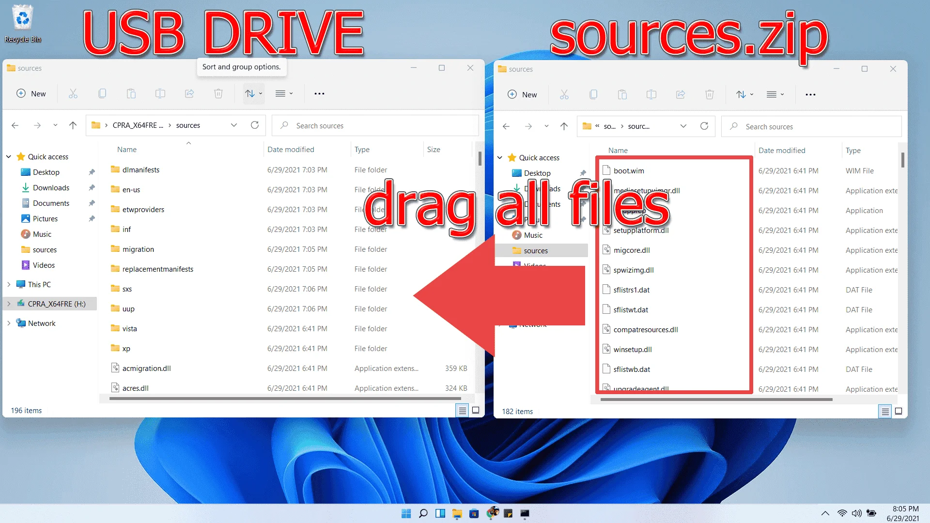Expand address bar history in left Explorer window
Viewport: 930px width, 523px height.
234,125
